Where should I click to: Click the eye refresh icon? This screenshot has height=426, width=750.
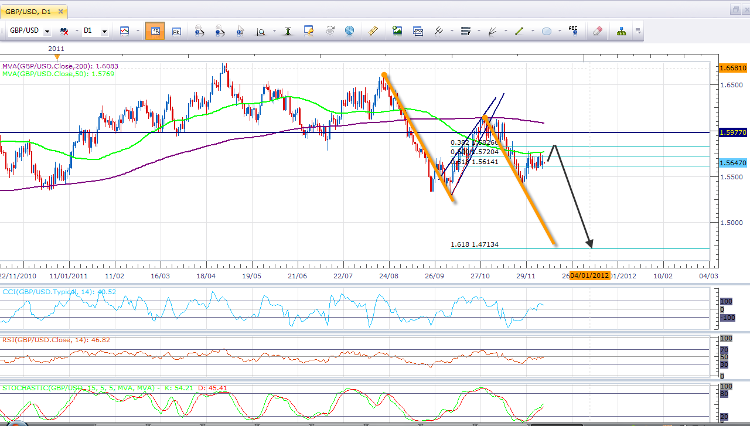pos(330,31)
